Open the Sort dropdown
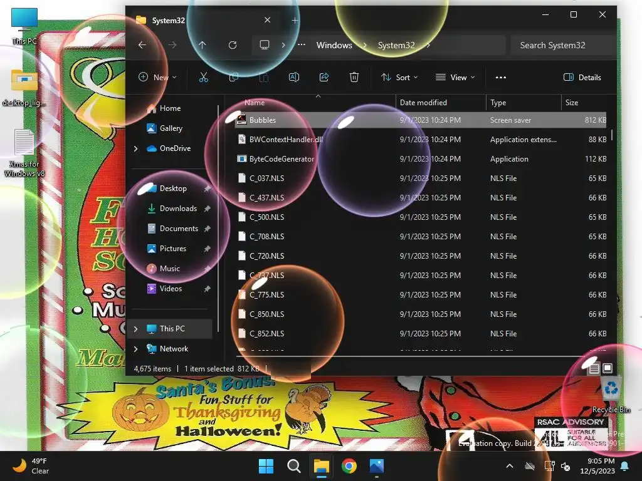 coord(399,77)
